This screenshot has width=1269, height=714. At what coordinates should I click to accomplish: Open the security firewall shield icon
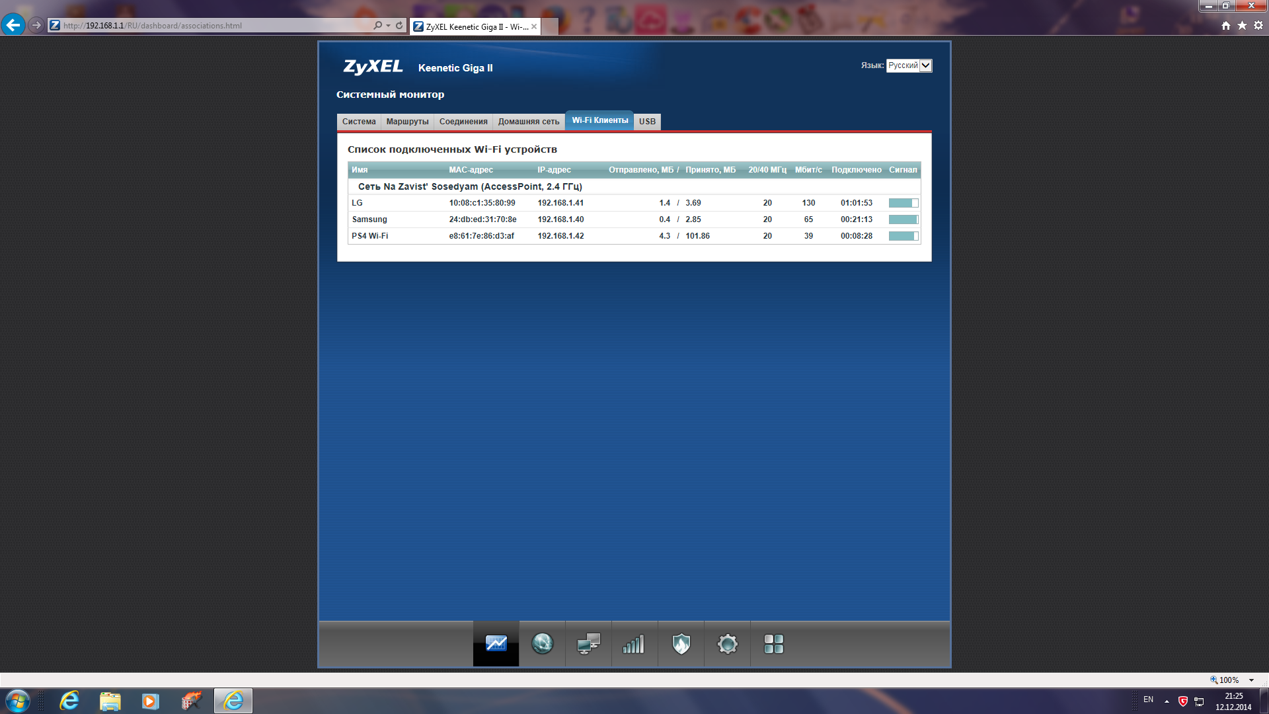681,644
